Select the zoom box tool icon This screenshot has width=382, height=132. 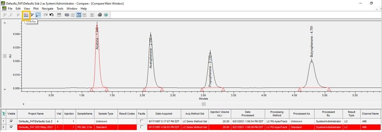38,15
